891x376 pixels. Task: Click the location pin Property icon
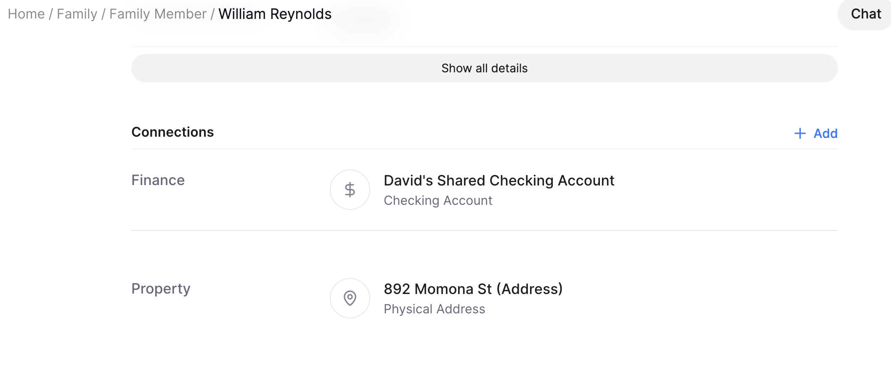tap(350, 298)
